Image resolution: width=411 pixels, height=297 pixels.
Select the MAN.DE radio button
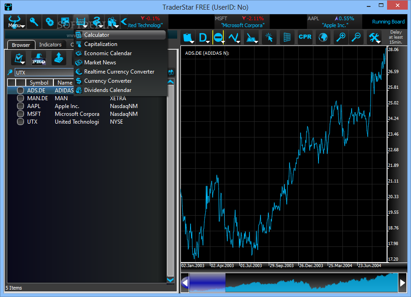[20, 98]
